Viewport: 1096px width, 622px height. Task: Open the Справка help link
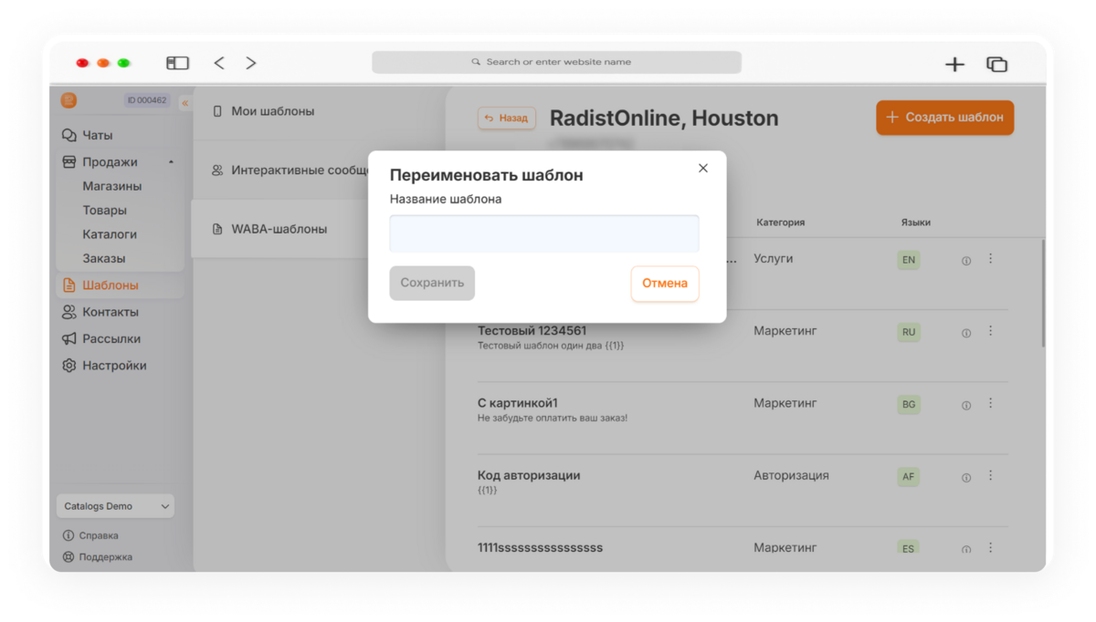coord(99,535)
